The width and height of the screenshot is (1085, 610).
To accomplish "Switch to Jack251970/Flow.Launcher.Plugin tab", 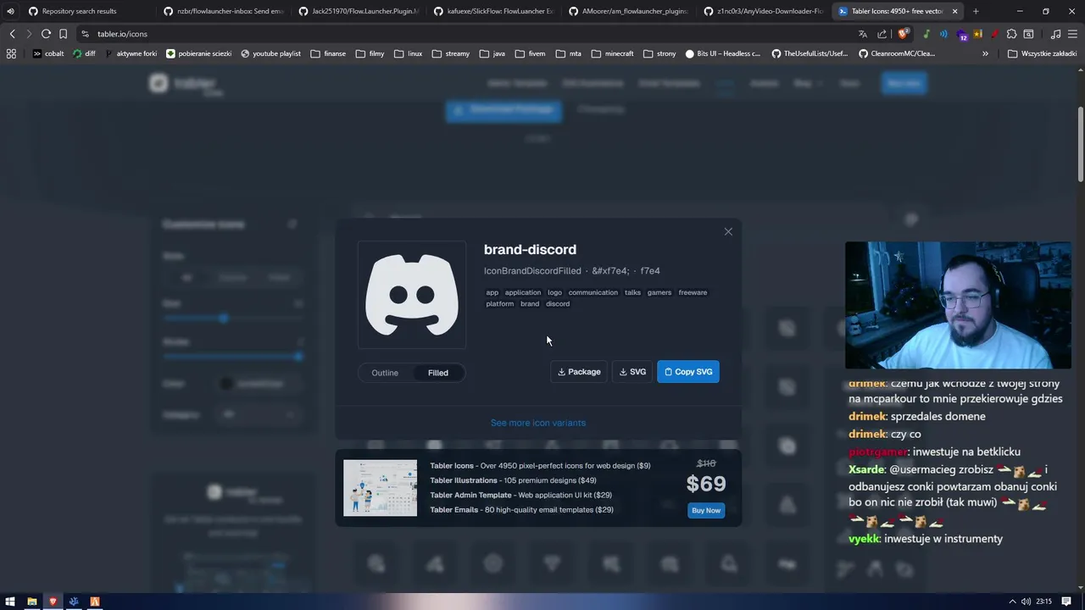I will 359,11.
